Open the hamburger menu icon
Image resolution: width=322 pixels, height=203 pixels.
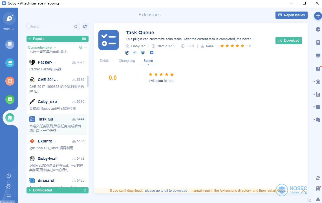9,197
